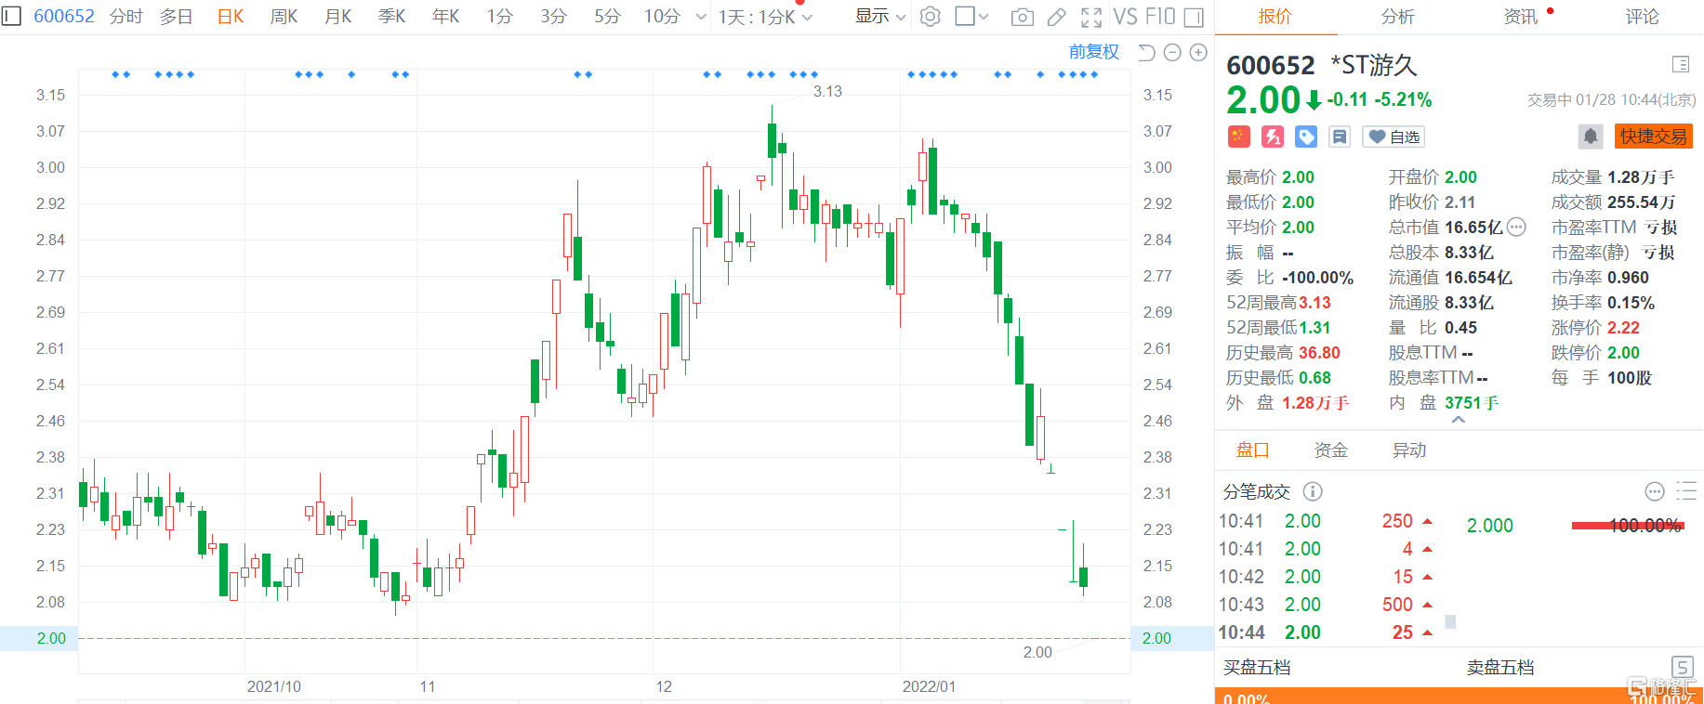1704x704 pixels.
Task: Toggle the right side panel icon
Action: pyautogui.click(x=1194, y=17)
